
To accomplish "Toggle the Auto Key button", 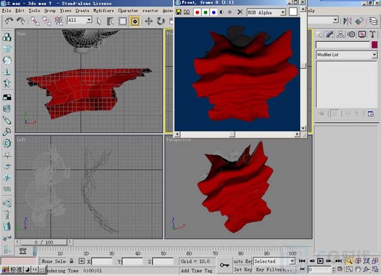I will coord(242,261).
